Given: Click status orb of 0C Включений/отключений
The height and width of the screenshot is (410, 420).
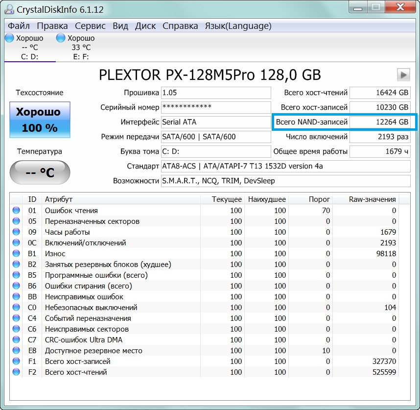Looking at the screenshot, I should point(16,243).
